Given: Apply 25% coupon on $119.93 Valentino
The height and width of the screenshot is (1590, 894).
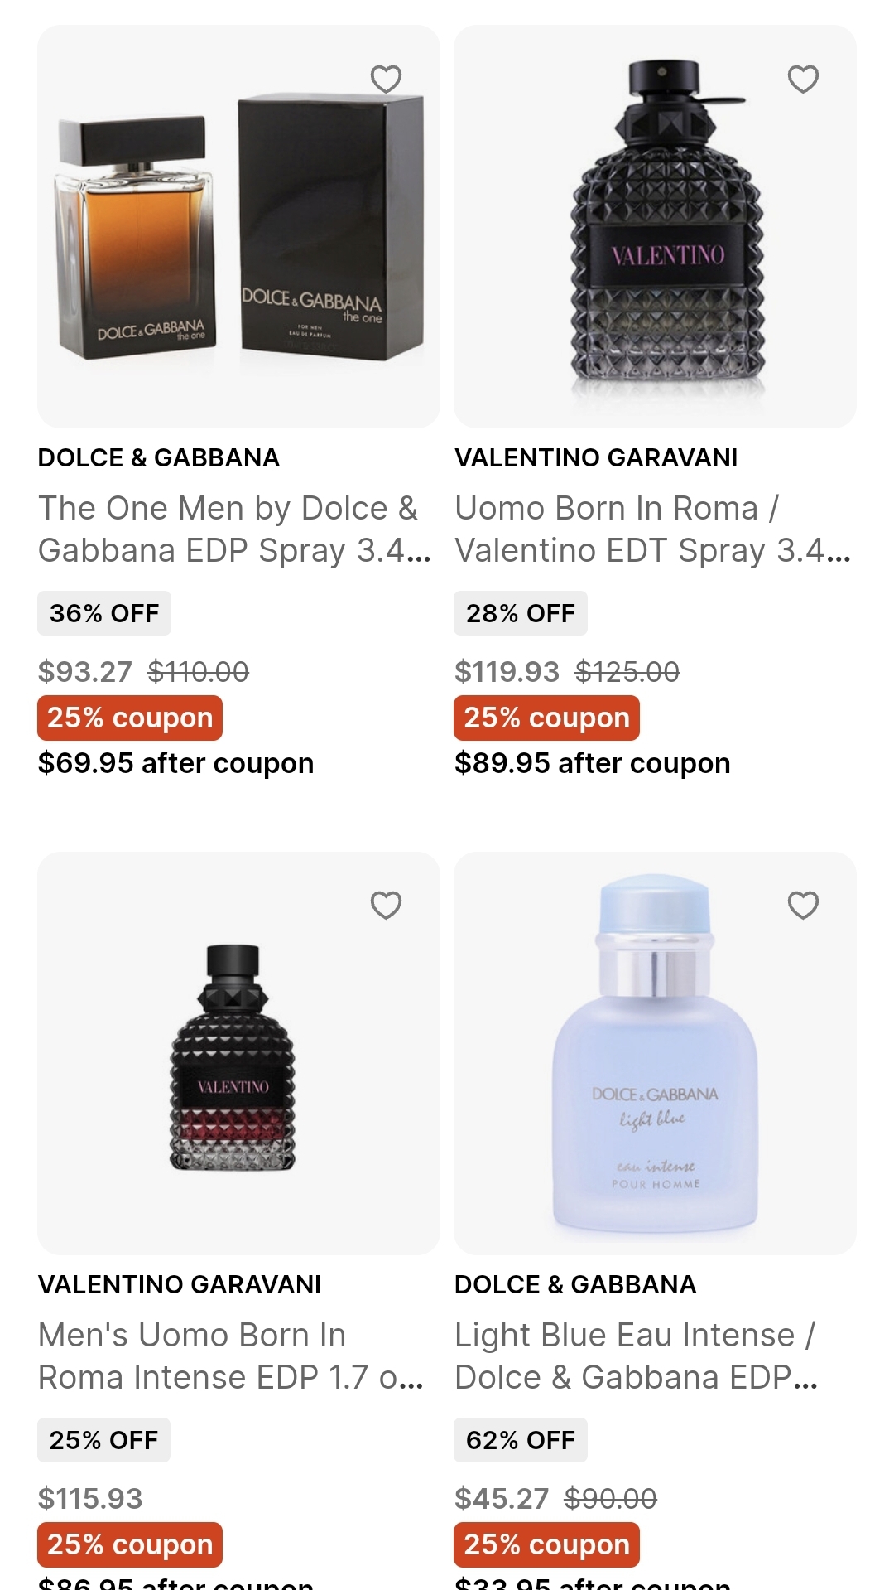Looking at the screenshot, I should [x=546, y=718].
